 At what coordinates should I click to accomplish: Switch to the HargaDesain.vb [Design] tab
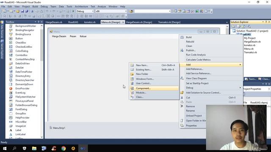[x=139, y=22]
